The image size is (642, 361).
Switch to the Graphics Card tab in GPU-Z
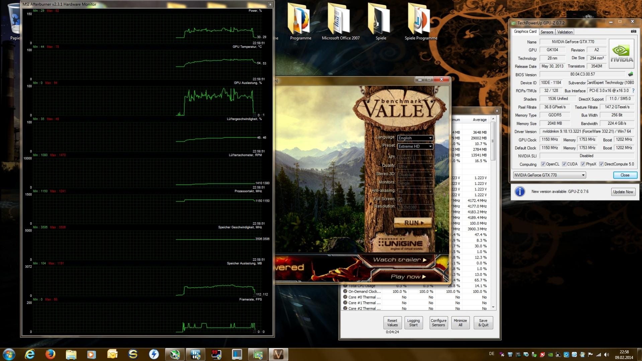pyautogui.click(x=525, y=31)
